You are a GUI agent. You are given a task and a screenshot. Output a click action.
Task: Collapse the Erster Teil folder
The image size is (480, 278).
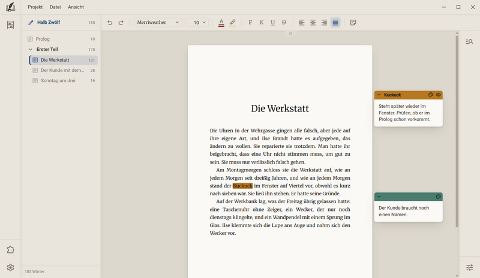click(x=31, y=49)
